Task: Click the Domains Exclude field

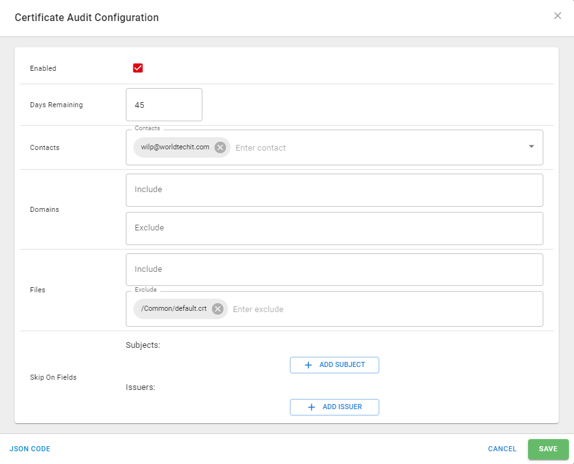Action: (334, 228)
